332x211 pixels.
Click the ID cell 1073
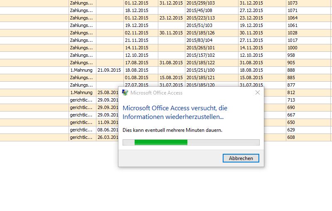tap(293, 3)
